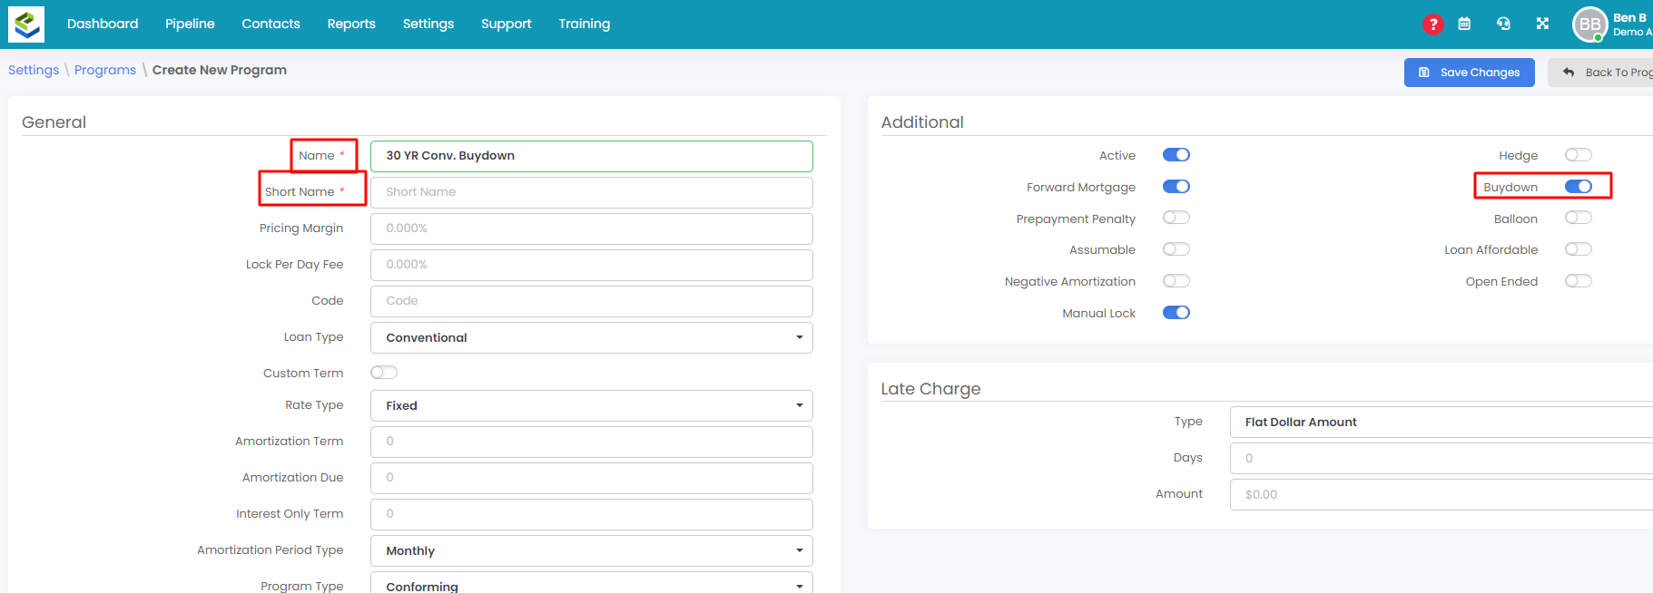Focus the Pricing Margin input field

pos(591,228)
